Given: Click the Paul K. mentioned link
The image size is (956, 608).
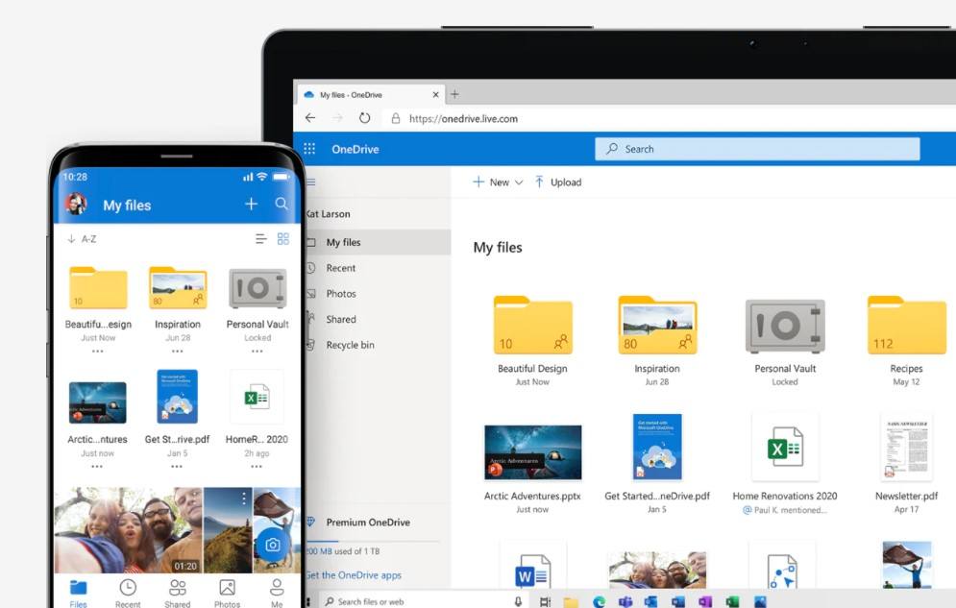Looking at the screenshot, I should click(785, 510).
